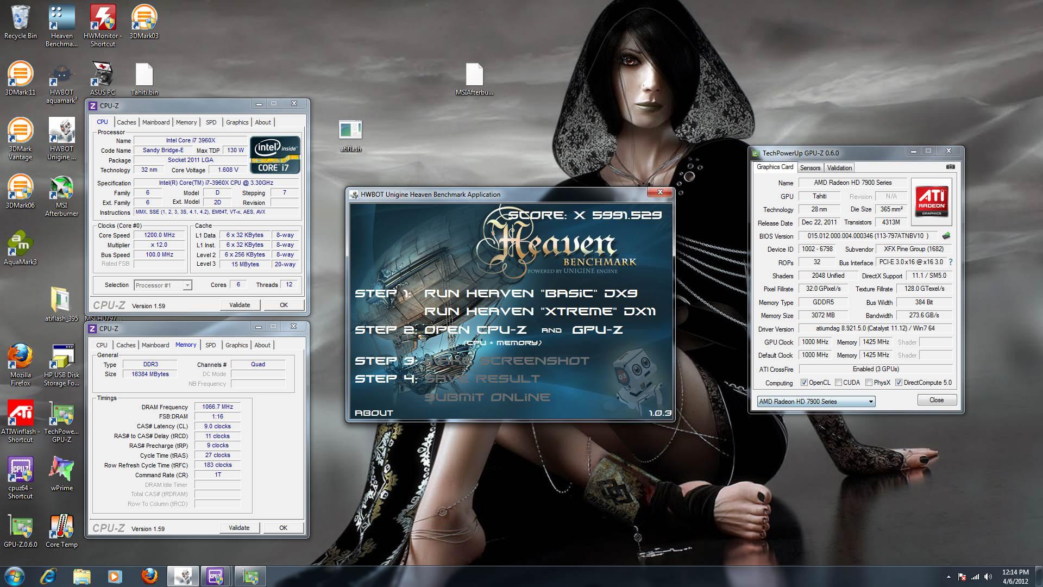Toggle PhysX checkbox in GPU-Z
Screen dimensions: 1043x587
pos(869,383)
